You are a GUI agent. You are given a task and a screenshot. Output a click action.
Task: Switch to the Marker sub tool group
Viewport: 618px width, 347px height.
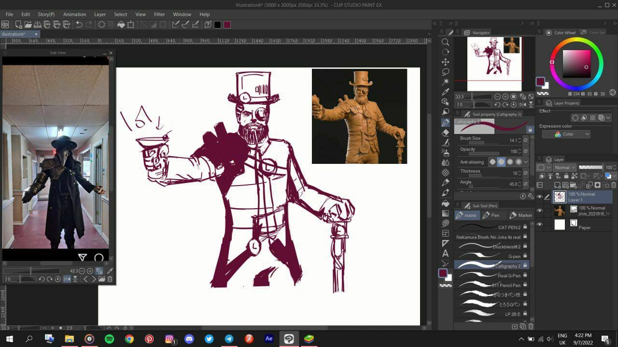tap(520, 215)
